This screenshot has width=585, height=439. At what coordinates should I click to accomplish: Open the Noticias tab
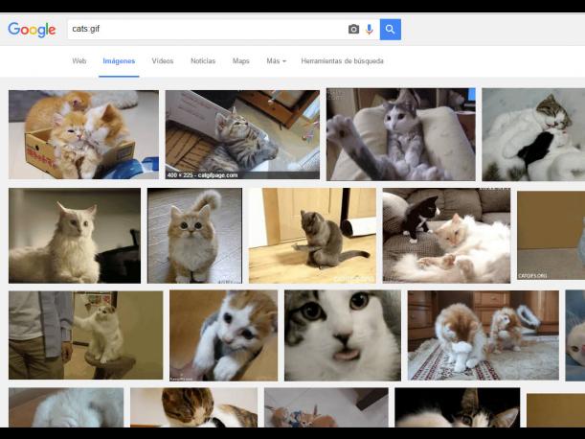tap(203, 61)
